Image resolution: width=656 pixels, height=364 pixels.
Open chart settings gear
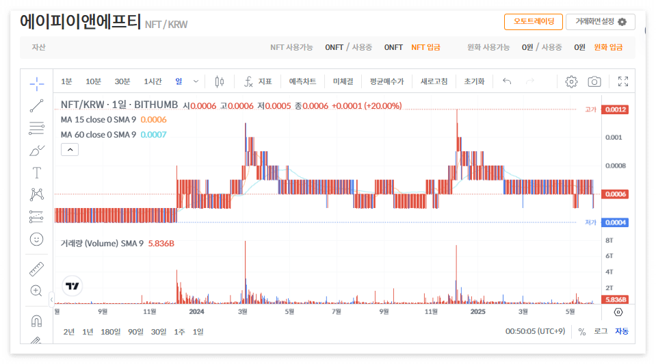click(x=571, y=81)
